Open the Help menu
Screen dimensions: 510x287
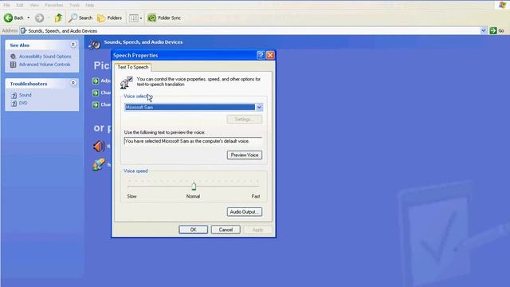pos(90,6)
